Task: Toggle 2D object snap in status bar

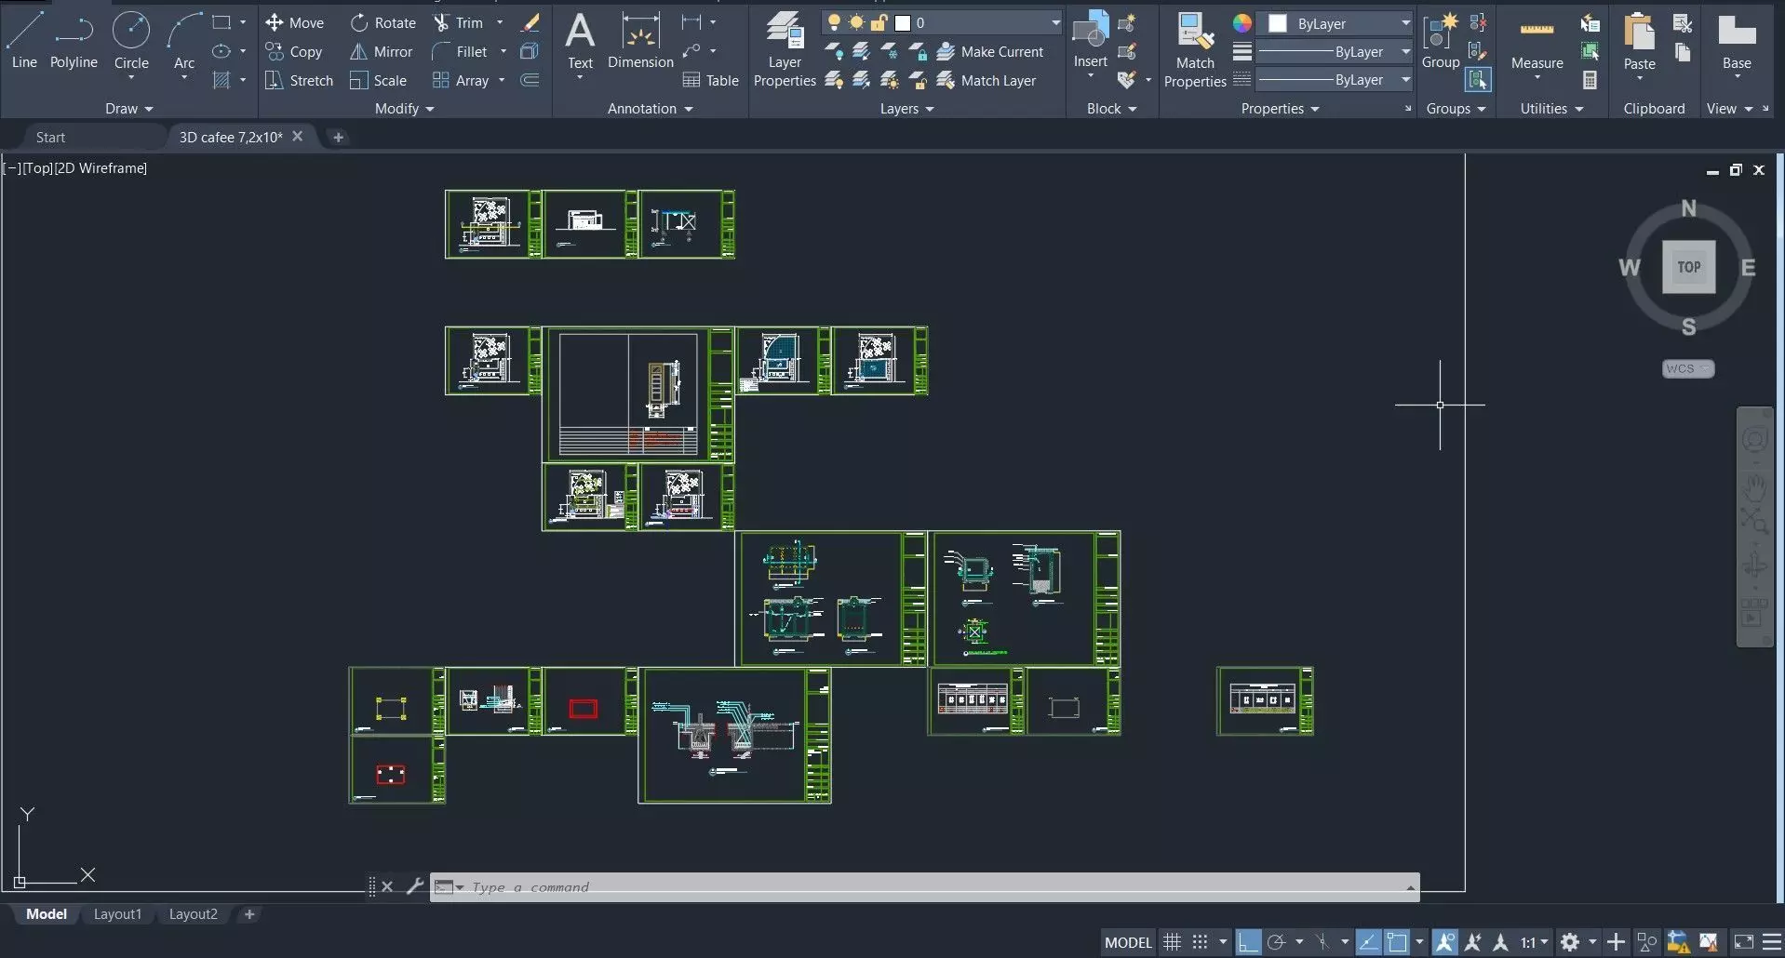Action: tap(1396, 942)
